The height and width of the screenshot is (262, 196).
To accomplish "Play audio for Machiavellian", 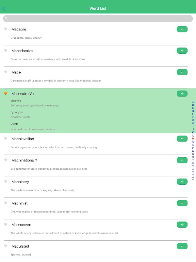I will (182, 139).
